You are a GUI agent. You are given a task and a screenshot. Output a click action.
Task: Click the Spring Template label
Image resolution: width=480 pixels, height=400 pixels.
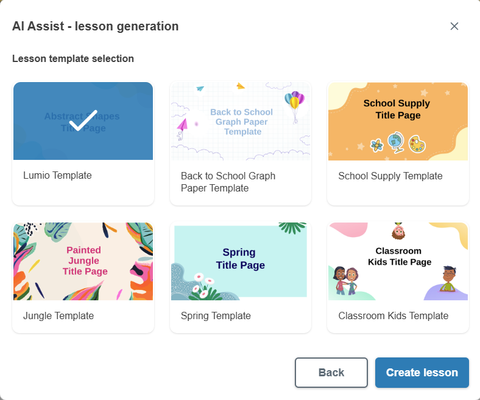pos(216,316)
